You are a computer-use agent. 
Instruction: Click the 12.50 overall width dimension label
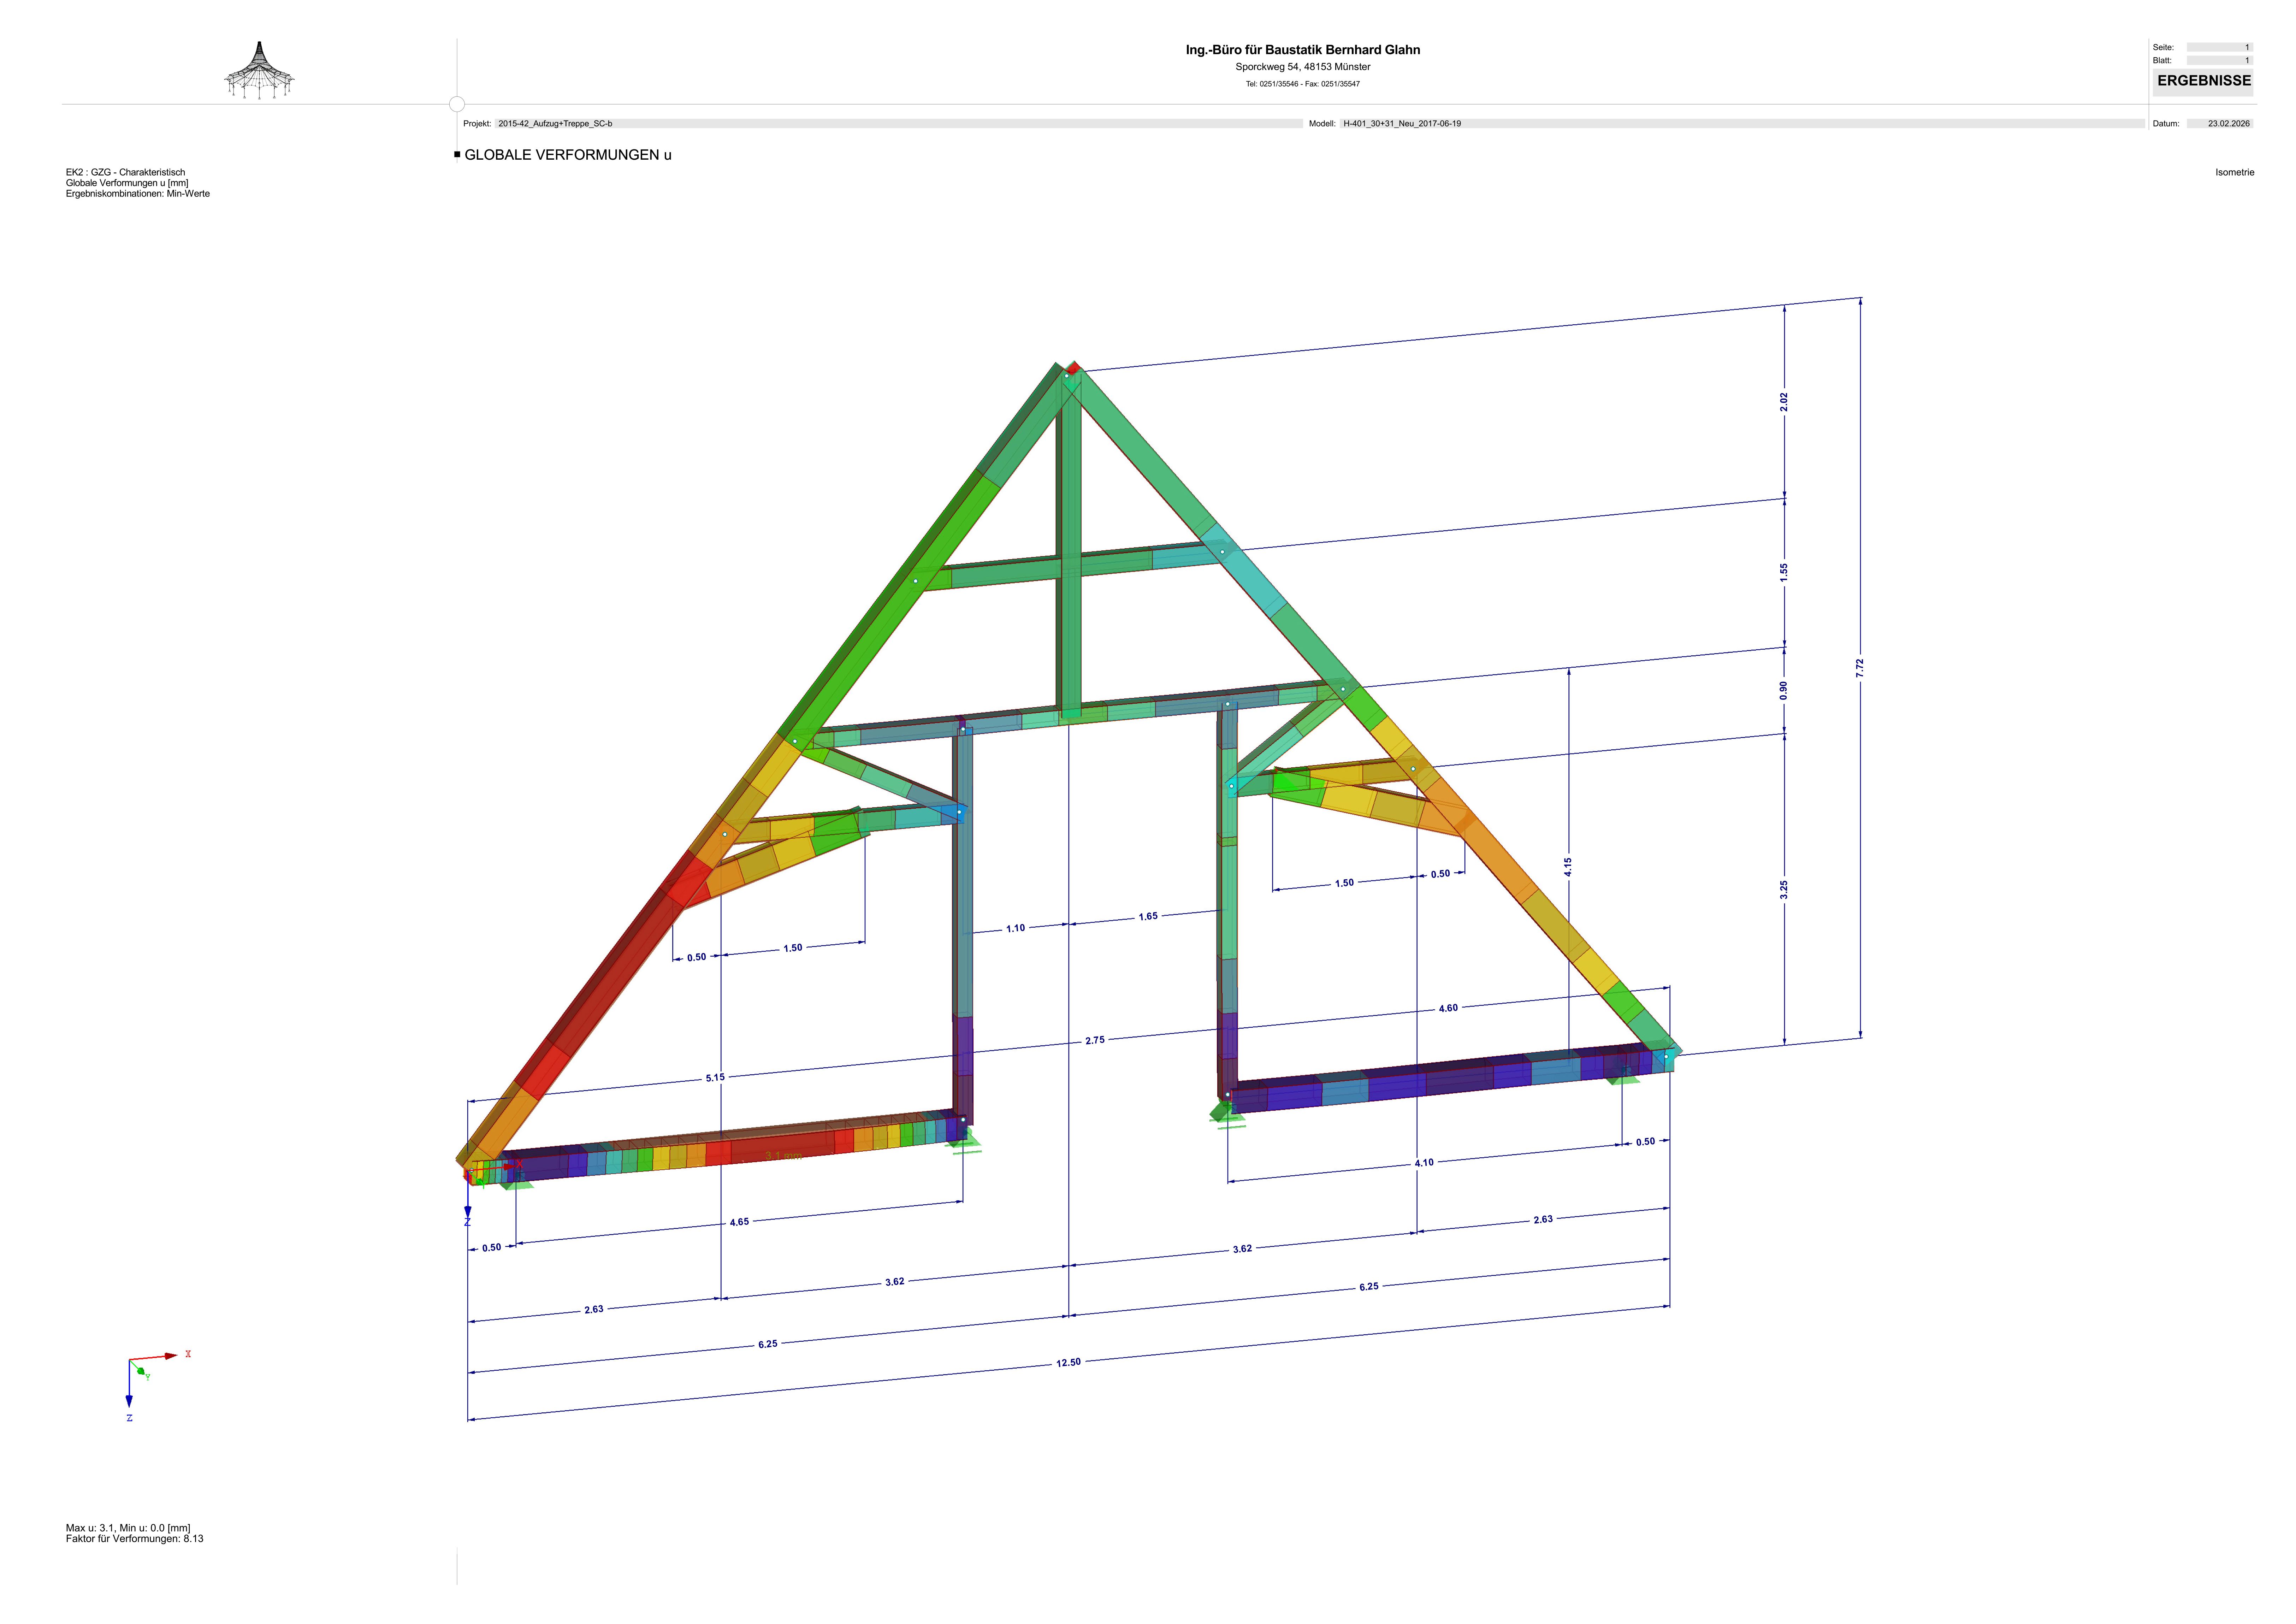[x=1068, y=1362]
